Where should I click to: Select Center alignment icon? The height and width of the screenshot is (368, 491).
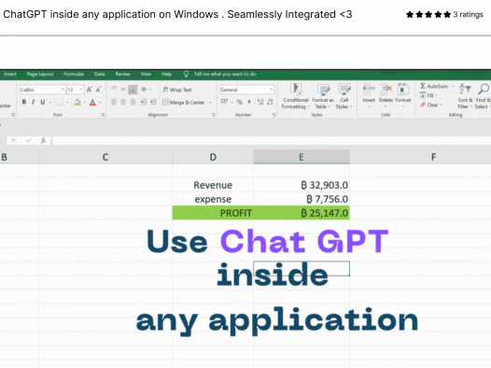123,102
